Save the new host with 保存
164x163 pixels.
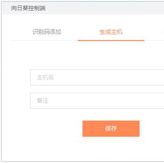point(111,129)
